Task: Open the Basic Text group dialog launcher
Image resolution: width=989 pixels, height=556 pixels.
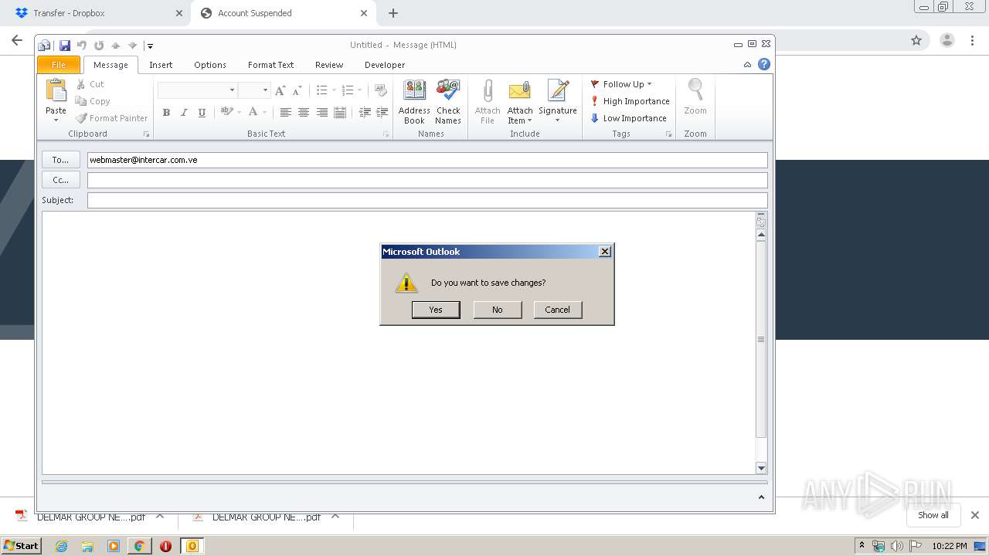Action: [x=386, y=134]
